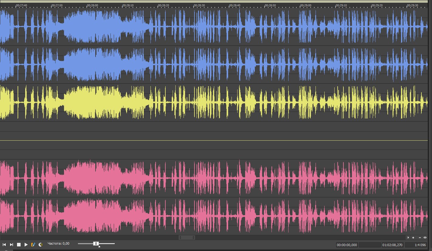Viewport: 432px width, 251px height.
Task: Select the pencil edit tool icon
Action: tap(33, 245)
